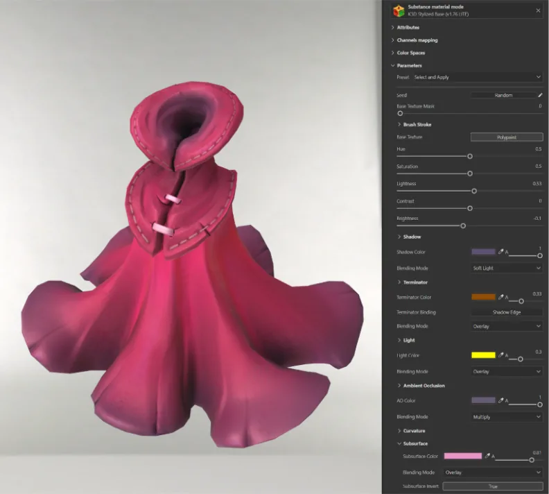Click the Terminator Color eyedropper icon
The height and width of the screenshot is (494, 549).
(500, 297)
